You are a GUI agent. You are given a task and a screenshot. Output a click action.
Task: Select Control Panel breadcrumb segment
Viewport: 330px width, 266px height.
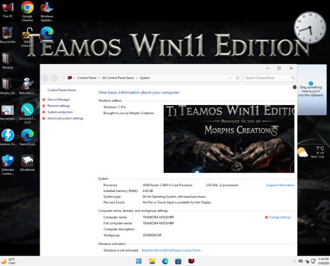tap(86, 78)
